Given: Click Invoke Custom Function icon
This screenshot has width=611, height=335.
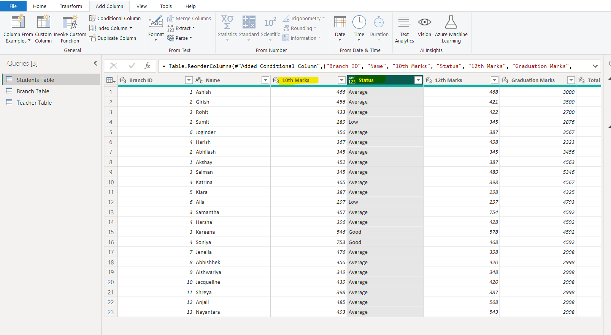Looking at the screenshot, I should [x=70, y=22].
